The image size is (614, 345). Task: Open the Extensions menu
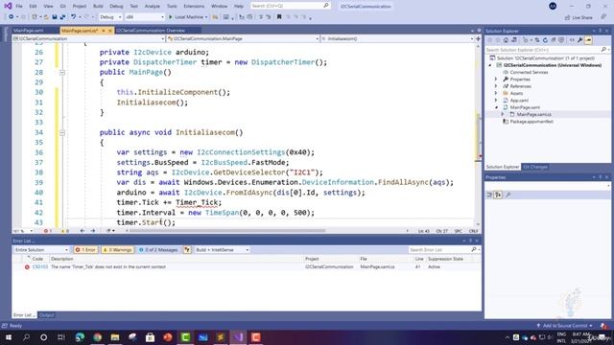tap(194, 7)
